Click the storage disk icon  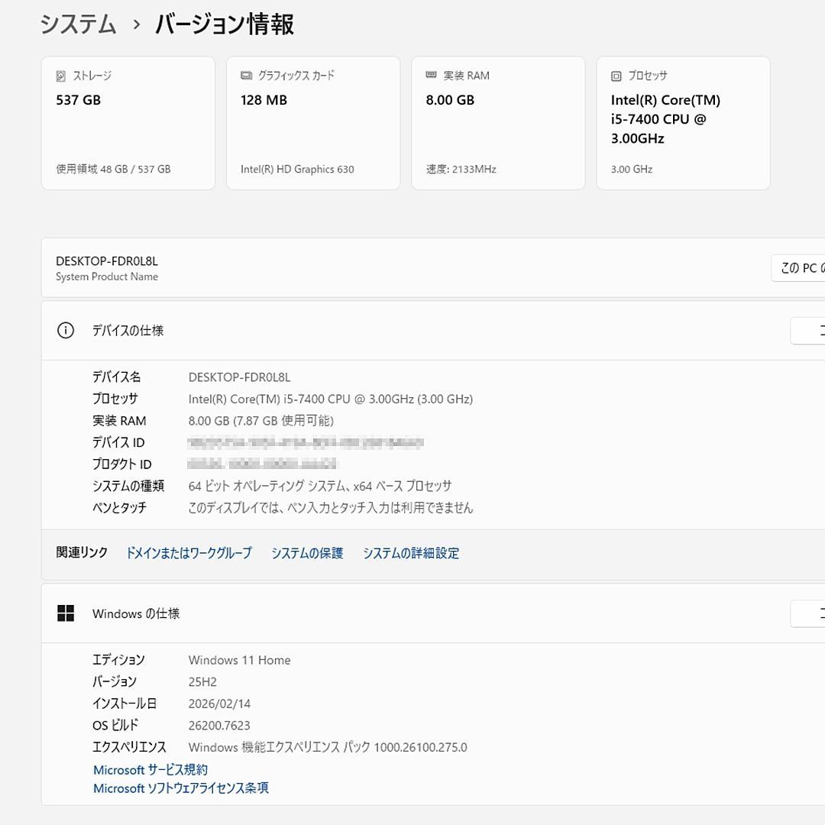pyautogui.click(x=61, y=76)
